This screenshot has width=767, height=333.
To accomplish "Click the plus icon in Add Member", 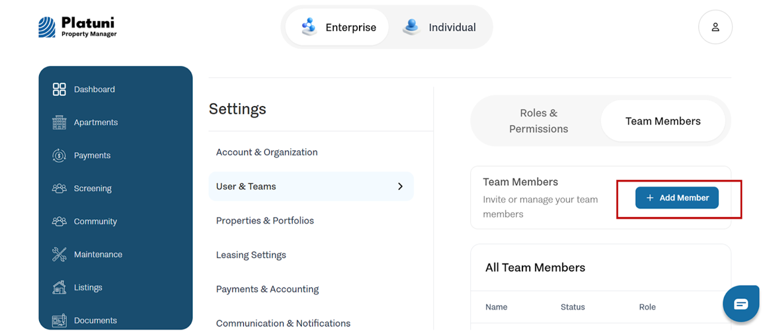I will pos(650,198).
